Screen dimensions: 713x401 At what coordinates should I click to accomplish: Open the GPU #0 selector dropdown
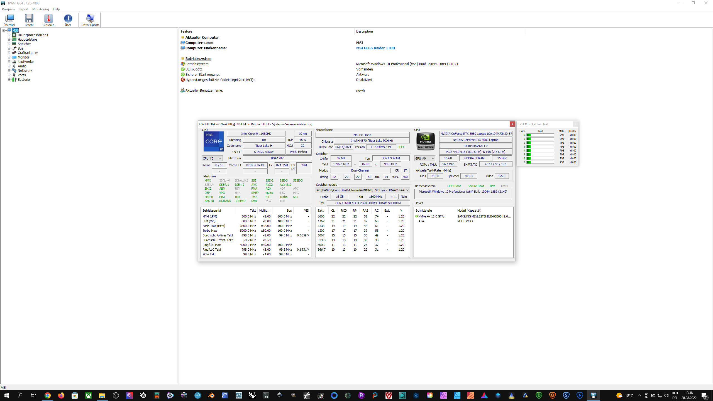coord(424,158)
